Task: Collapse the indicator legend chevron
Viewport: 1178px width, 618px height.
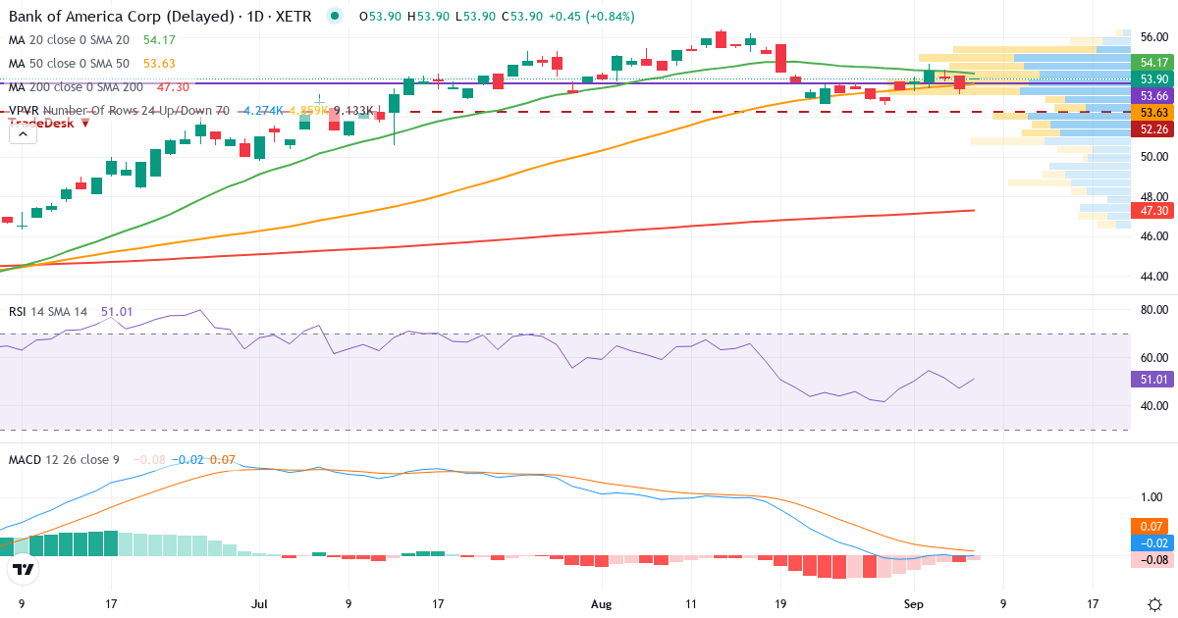Action: [23, 133]
